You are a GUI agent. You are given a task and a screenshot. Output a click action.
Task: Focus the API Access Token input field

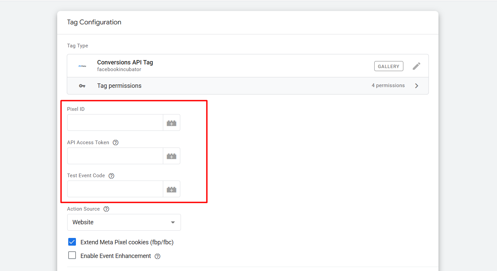115,156
